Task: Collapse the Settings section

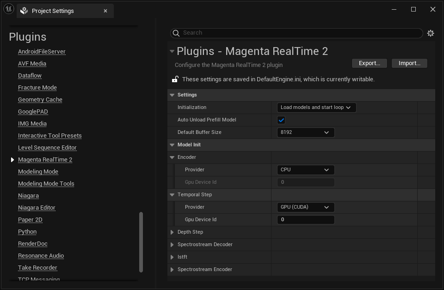Action: click(x=172, y=95)
